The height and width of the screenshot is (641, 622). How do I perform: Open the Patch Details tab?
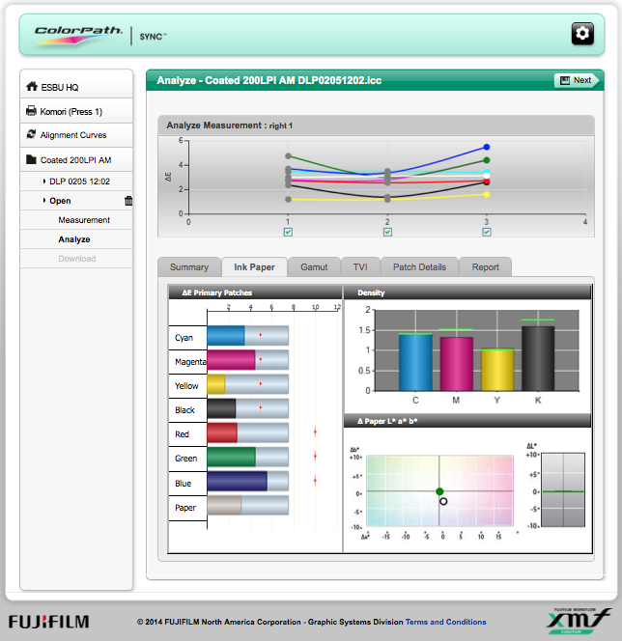[419, 267]
